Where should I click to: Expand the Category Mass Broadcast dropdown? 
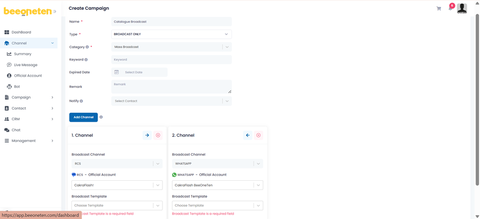coord(226,47)
